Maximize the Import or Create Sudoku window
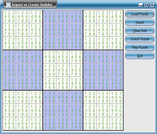Screen dimensions: 157x134 point(146,5)
